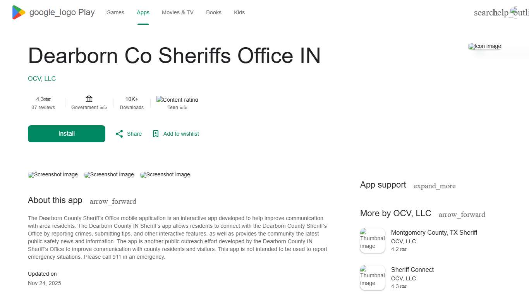Open Montgomery County, TX Sheriff app
The width and height of the screenshot is (529, 297).
(434, 232)
